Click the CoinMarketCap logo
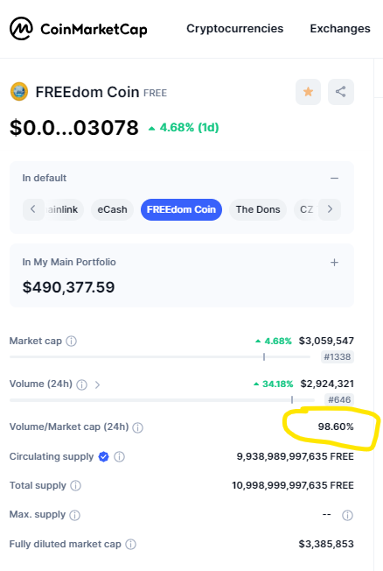383x571 pixels. click(x=78, y=28)
